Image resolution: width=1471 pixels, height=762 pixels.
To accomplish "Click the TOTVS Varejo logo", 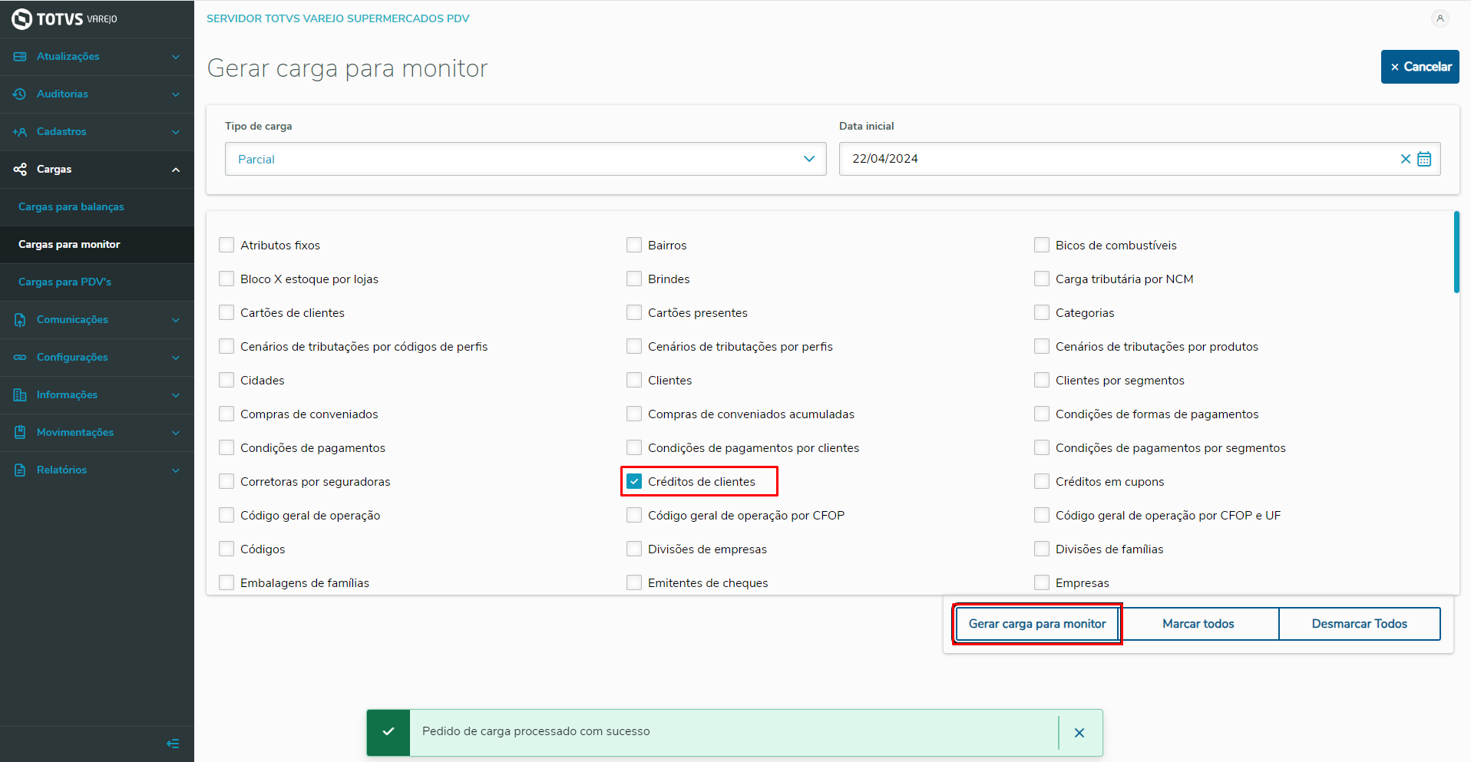I will tap(64, 18).
